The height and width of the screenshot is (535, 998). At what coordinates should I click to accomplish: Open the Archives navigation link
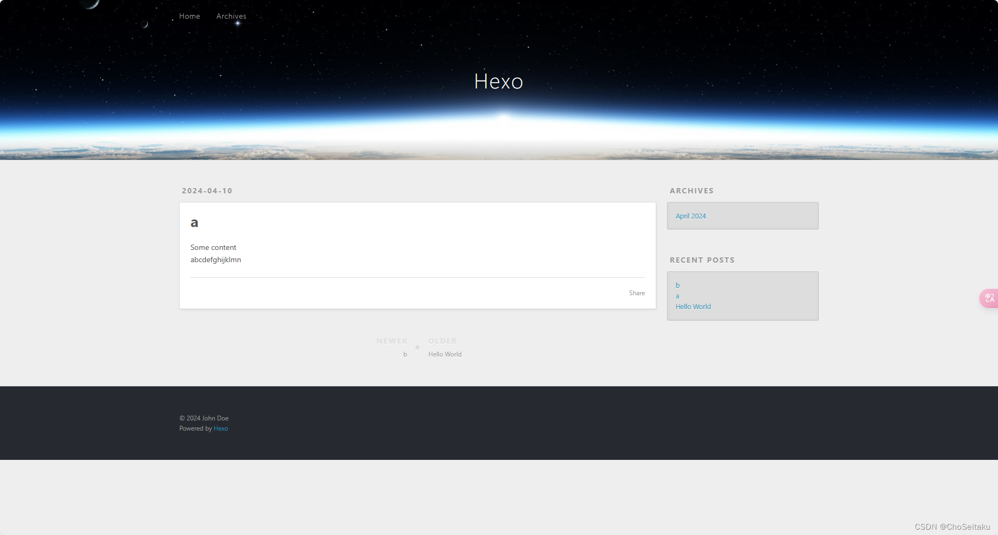[231, 16]
